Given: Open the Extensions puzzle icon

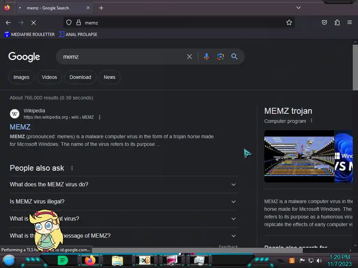Looking at the screenshot, I should tap(337, 23).
